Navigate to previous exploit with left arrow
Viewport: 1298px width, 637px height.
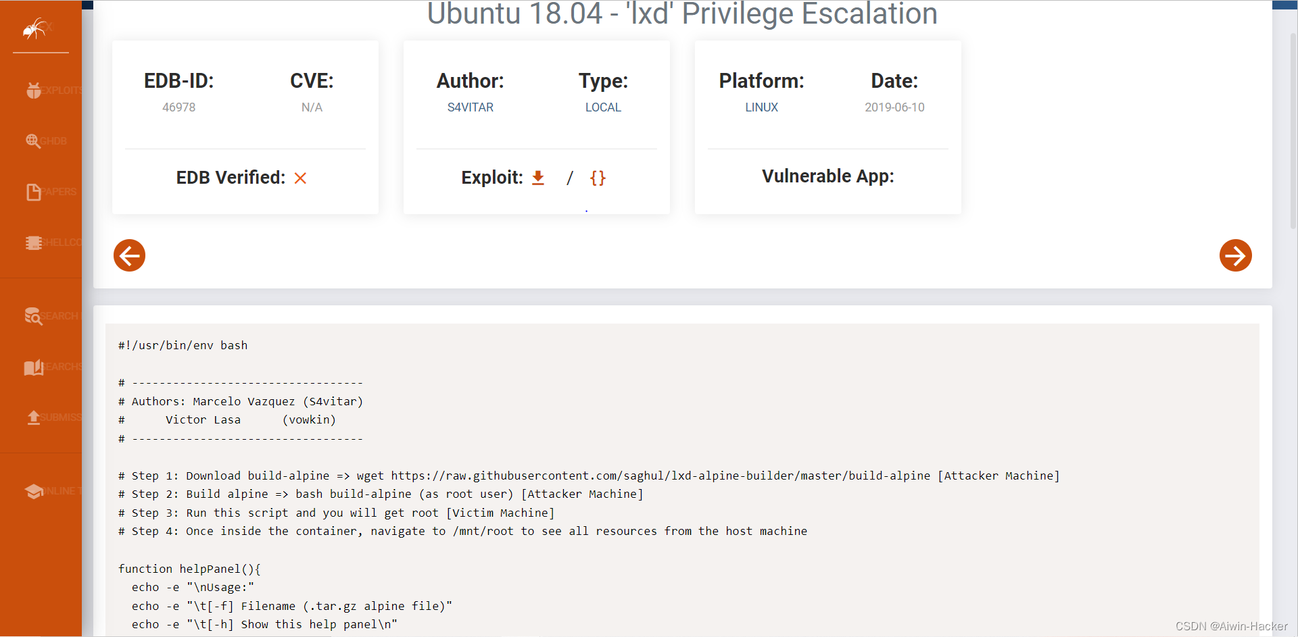click(x=129, y=255)
